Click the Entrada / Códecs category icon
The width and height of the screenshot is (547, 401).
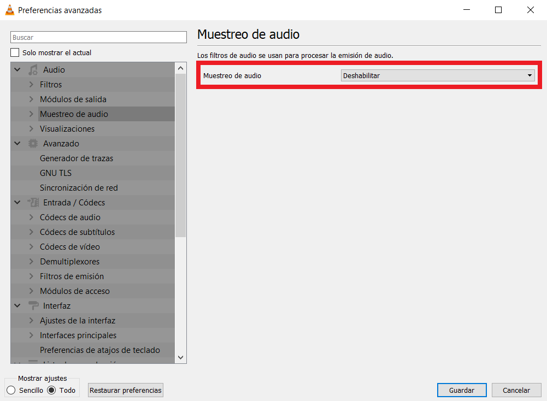(33, 203)
